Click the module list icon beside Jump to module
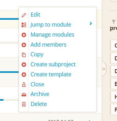The height and width of the screenshot is (121, 117). 24,25
